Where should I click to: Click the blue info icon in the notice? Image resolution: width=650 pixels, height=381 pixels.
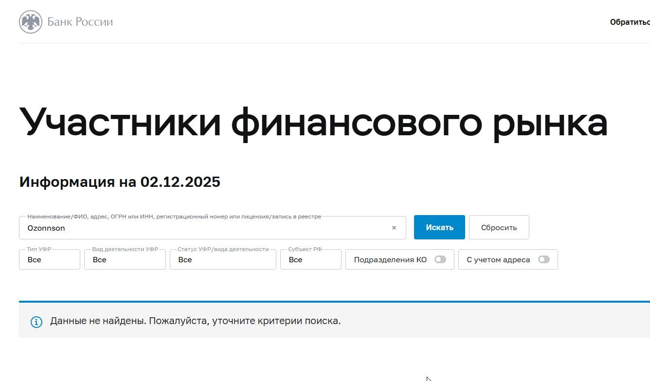point(36,322)
